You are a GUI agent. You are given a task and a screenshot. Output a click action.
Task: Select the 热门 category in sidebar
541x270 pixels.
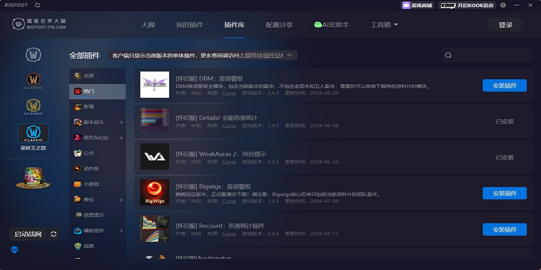97,91
